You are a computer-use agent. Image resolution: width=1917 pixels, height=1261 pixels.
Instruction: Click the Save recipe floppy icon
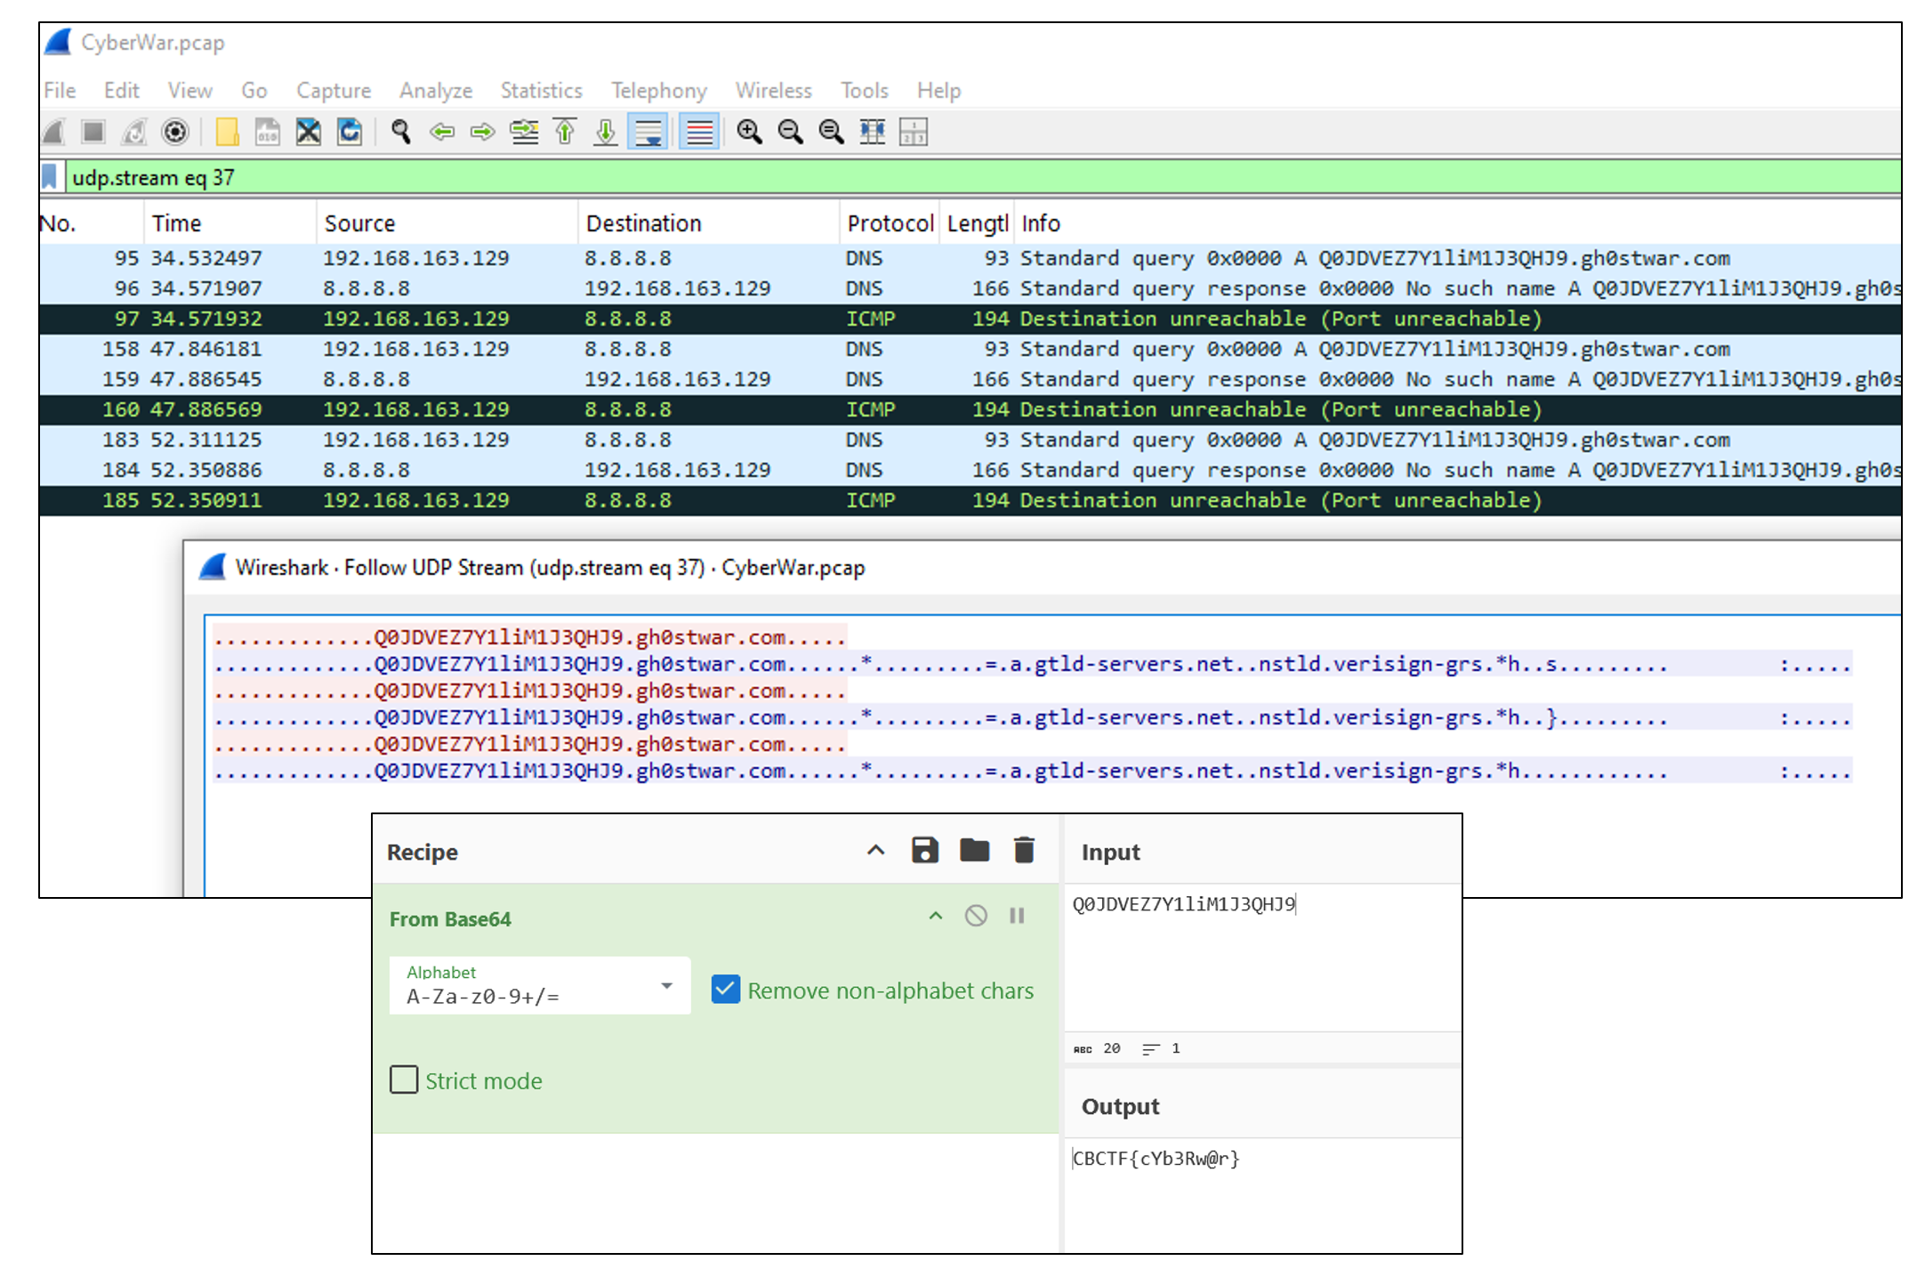(925, 851)
